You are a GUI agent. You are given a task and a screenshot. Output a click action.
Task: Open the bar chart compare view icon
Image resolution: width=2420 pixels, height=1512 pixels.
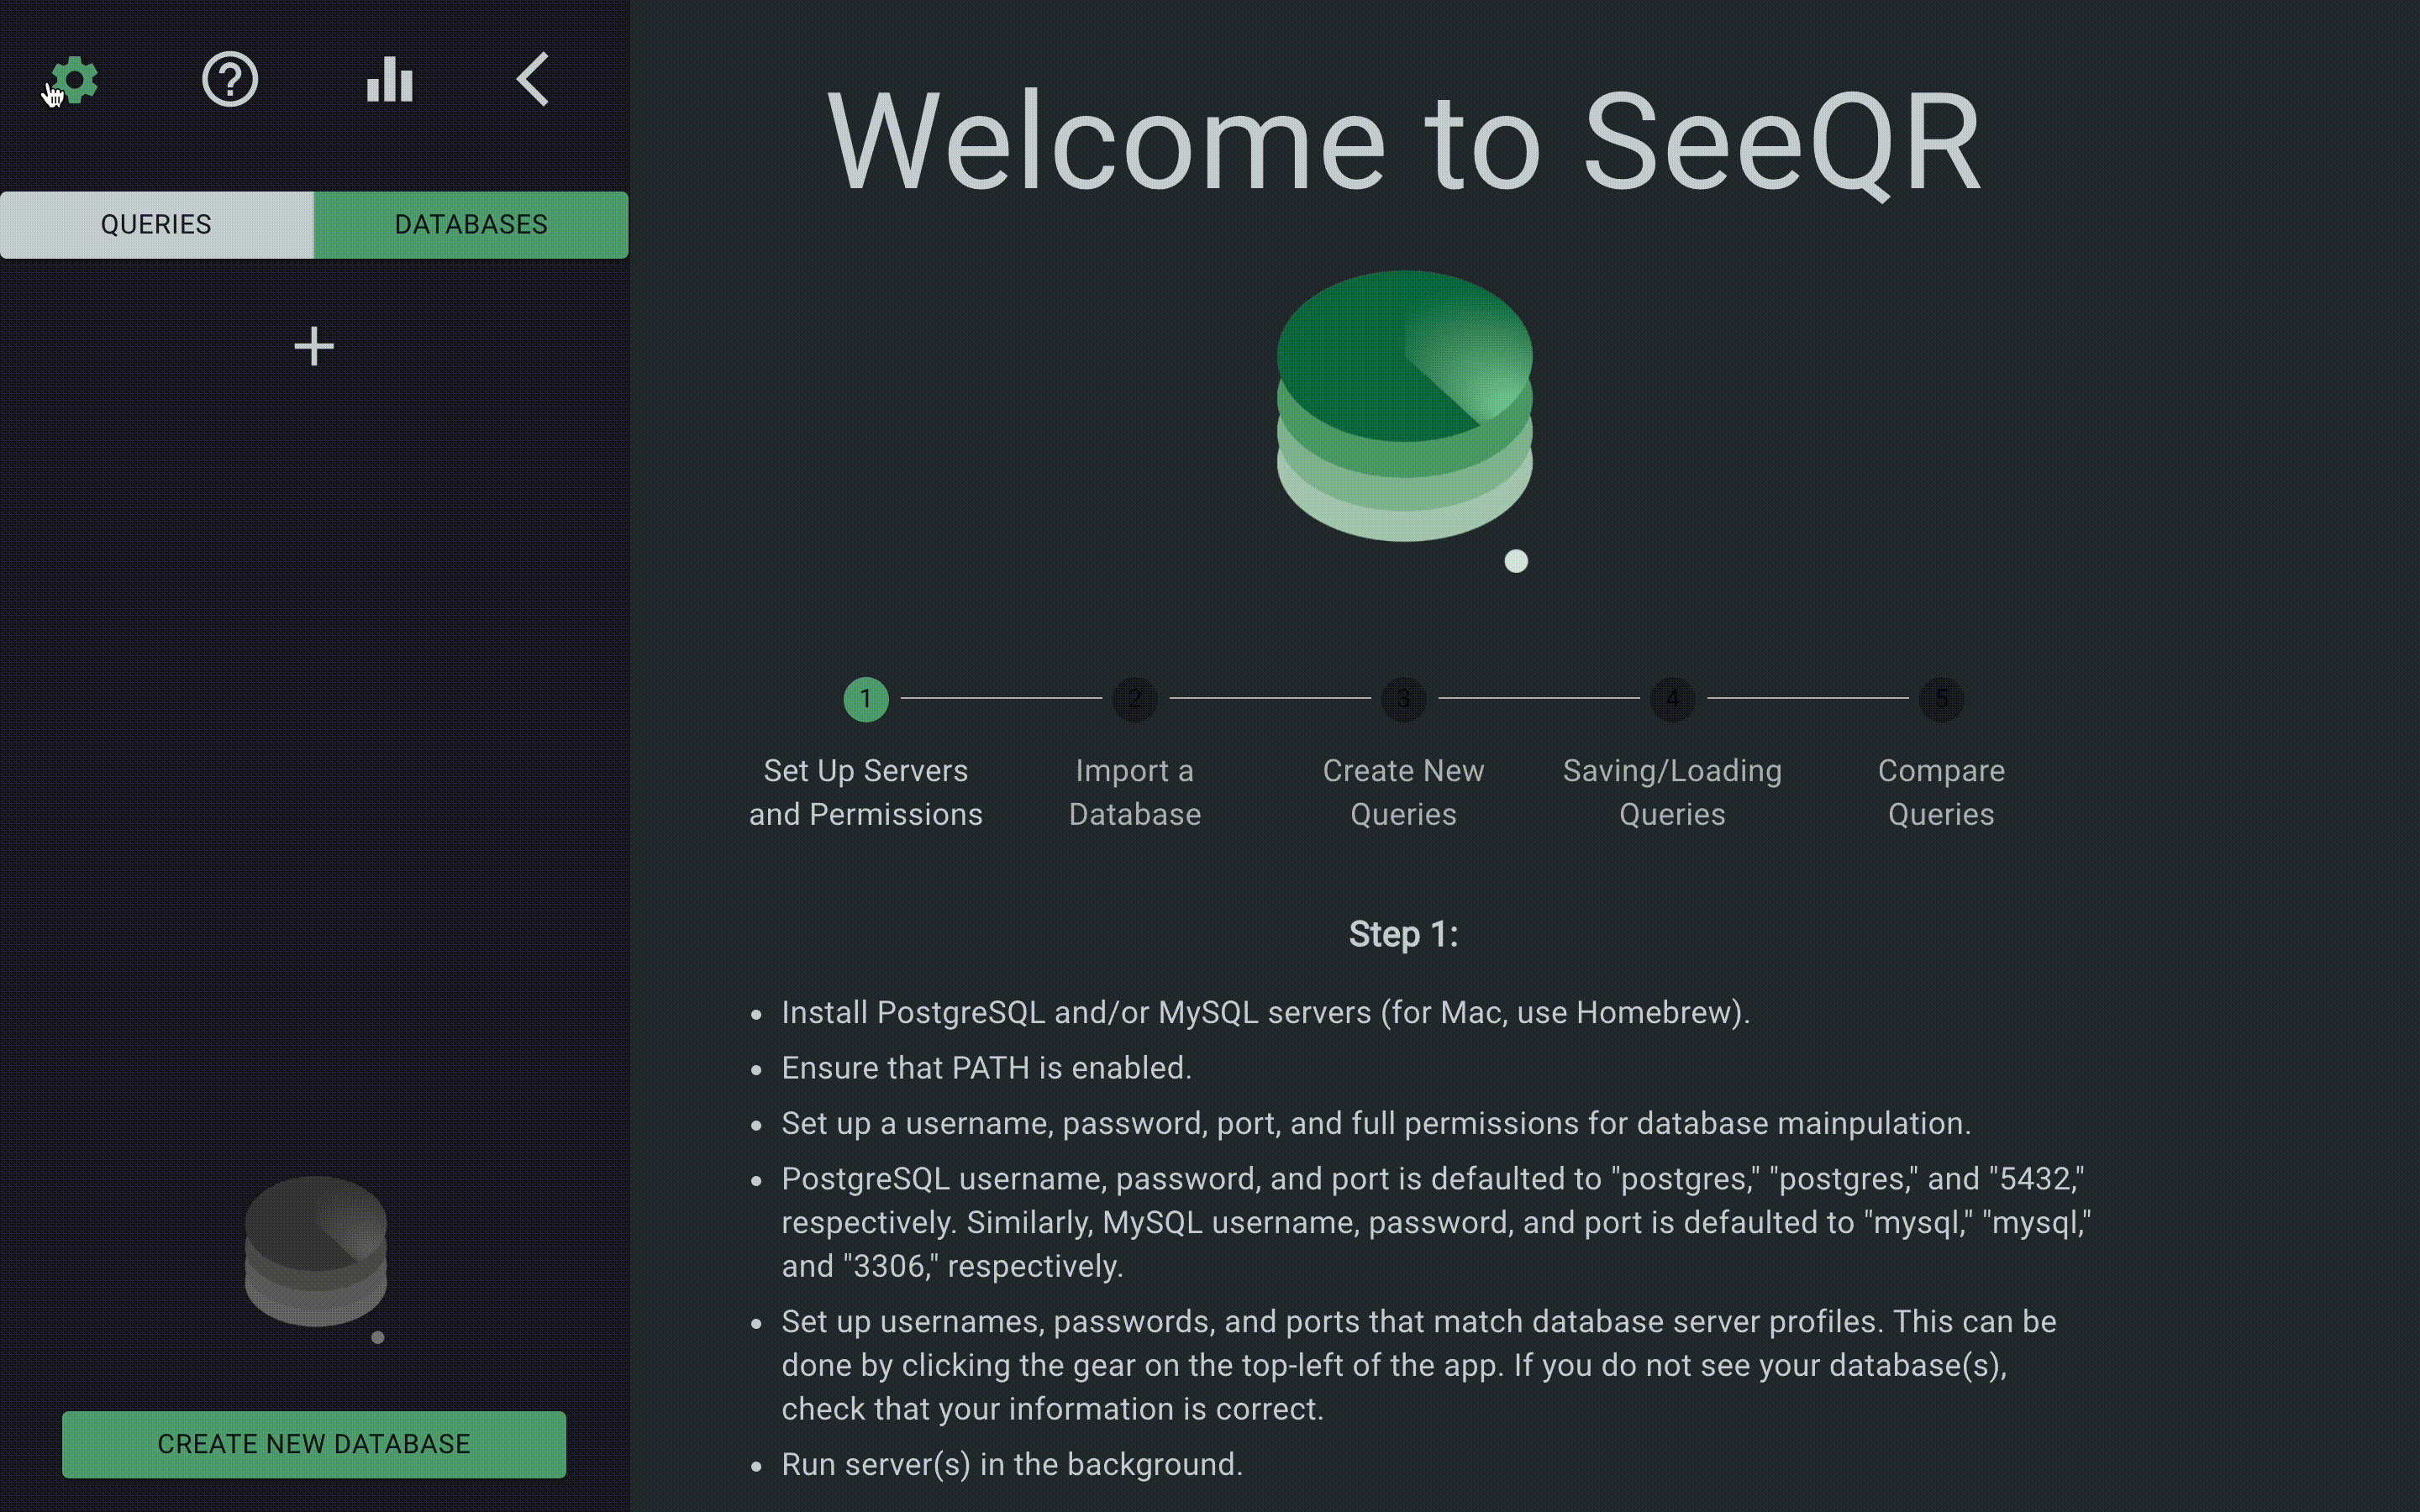pyautogui.click(x=390, y=80)
